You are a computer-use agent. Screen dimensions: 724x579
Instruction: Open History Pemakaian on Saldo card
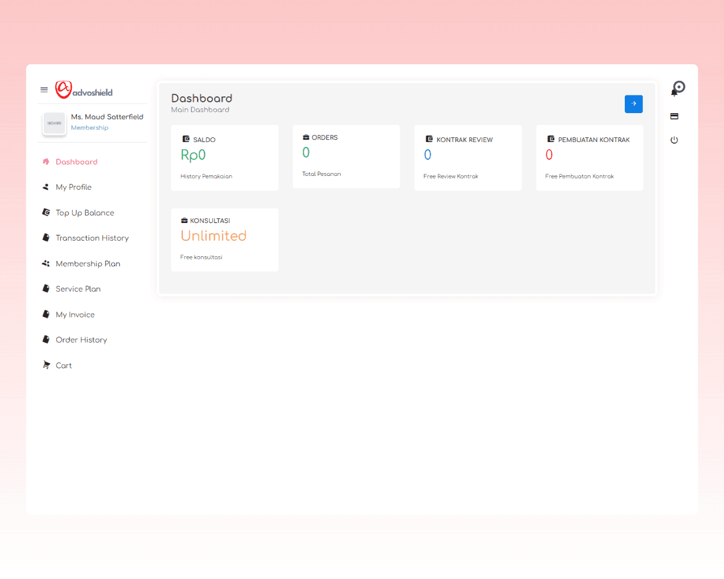(206, 176)
